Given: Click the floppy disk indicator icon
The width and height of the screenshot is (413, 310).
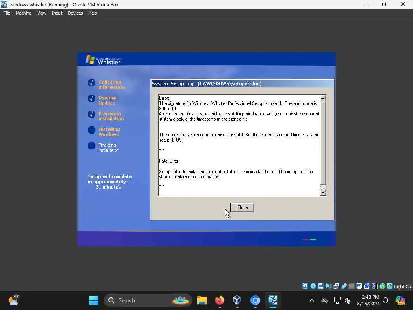Looking at the screenshot, I should click(321, 286).
